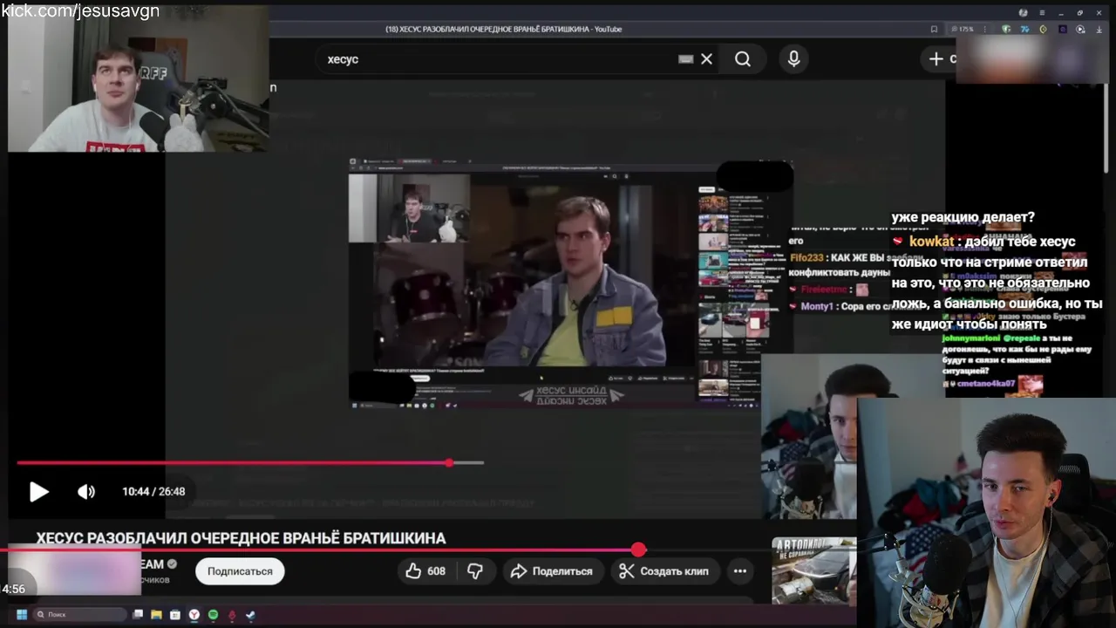Open the browser profile avatar
The height and width of the screenshot is (628, 1116).
[x=1023, y=12]
